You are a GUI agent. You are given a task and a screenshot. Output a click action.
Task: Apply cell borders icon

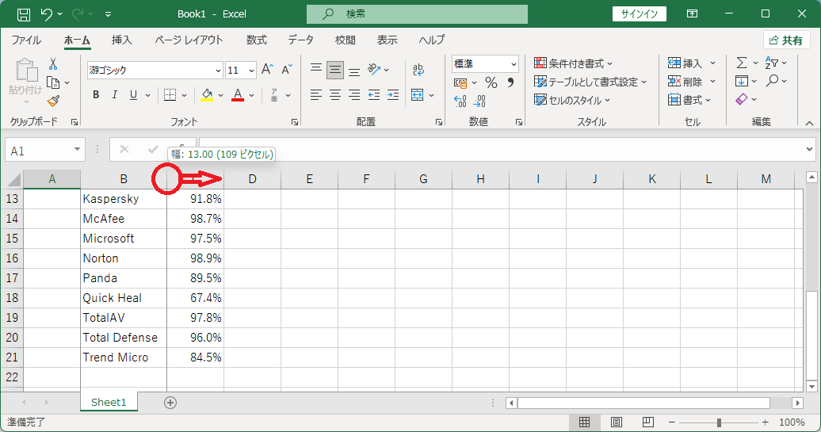[170, 95]
